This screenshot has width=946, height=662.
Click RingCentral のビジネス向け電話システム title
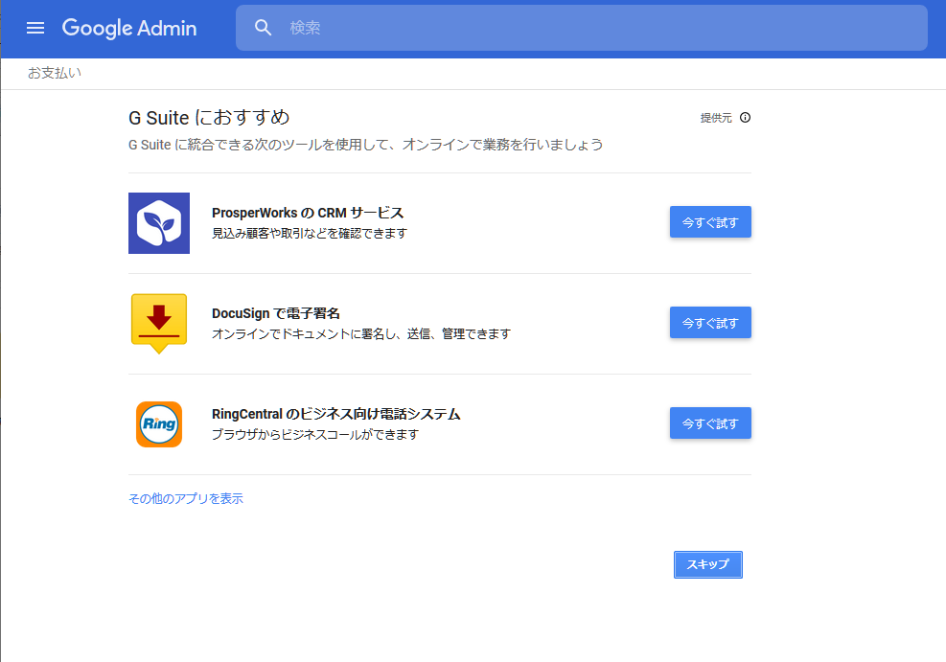pyautogui.click(x=336, y=414)
